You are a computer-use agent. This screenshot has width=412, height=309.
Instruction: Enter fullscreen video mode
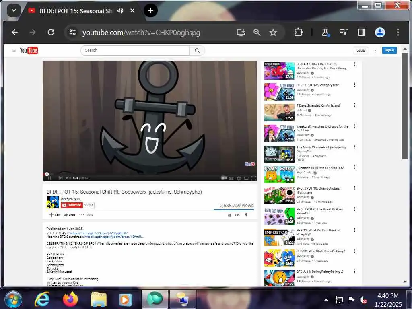tap(253, 178)
